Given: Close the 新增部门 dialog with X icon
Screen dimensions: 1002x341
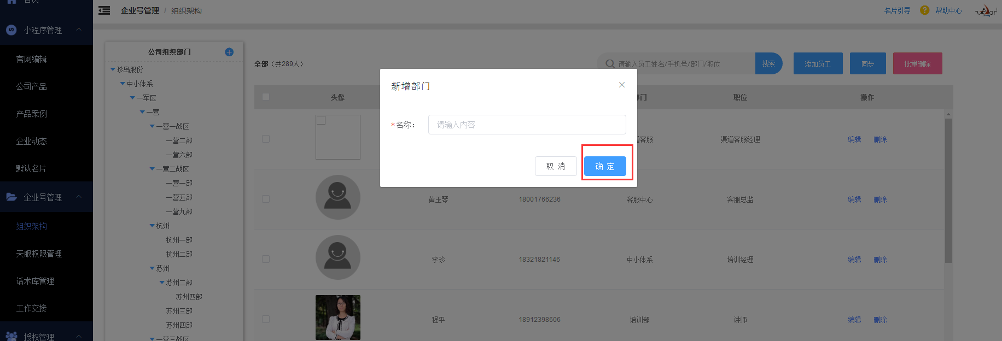Looking at the screenshot, I should (x=622, y=85).
